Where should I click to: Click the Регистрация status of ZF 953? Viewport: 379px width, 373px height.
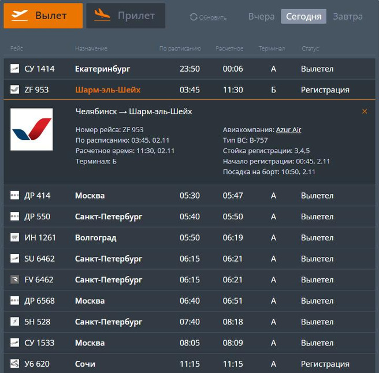click(x=325, y=89)
